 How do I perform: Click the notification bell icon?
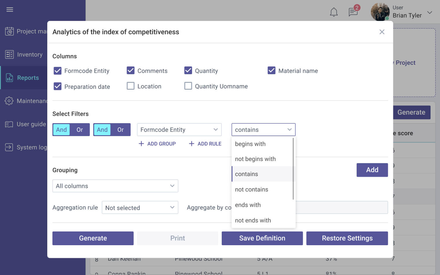[x=334, y=12]
